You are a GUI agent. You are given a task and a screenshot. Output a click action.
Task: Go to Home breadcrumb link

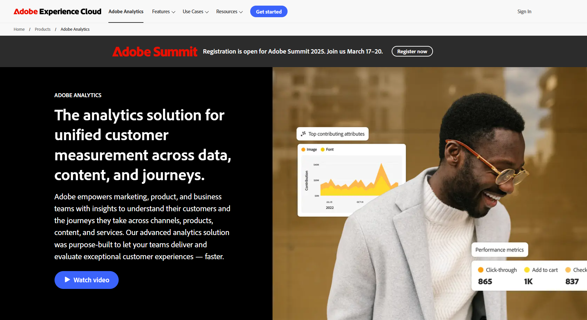coord(19,29)
